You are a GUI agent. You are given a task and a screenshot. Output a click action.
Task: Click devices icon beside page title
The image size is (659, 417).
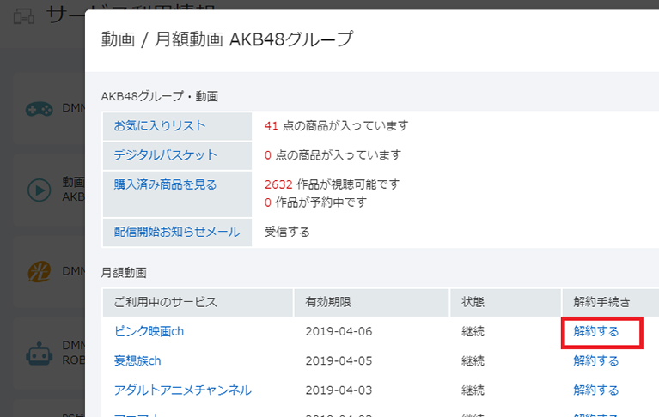pos(23,17)
